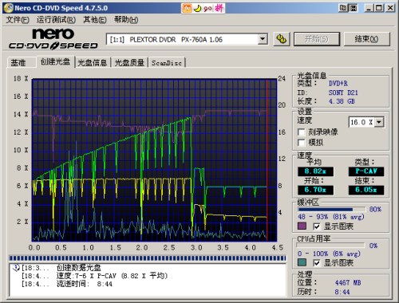
Task: Click the first extra title bar button left of minimize
Action: pos(343,8)
